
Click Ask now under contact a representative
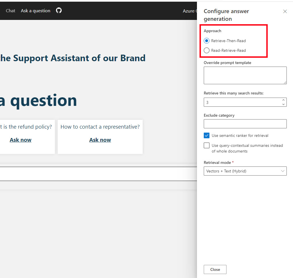coord(100,140)
